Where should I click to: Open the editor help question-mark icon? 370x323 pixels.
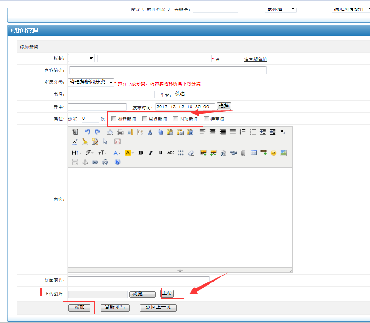118,162
